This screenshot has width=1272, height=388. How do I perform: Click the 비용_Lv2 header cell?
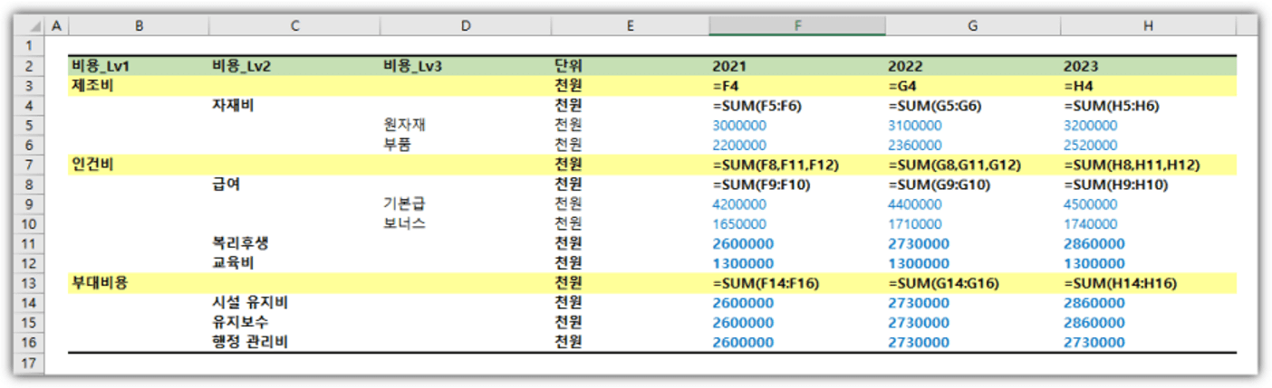coord(295,66)
